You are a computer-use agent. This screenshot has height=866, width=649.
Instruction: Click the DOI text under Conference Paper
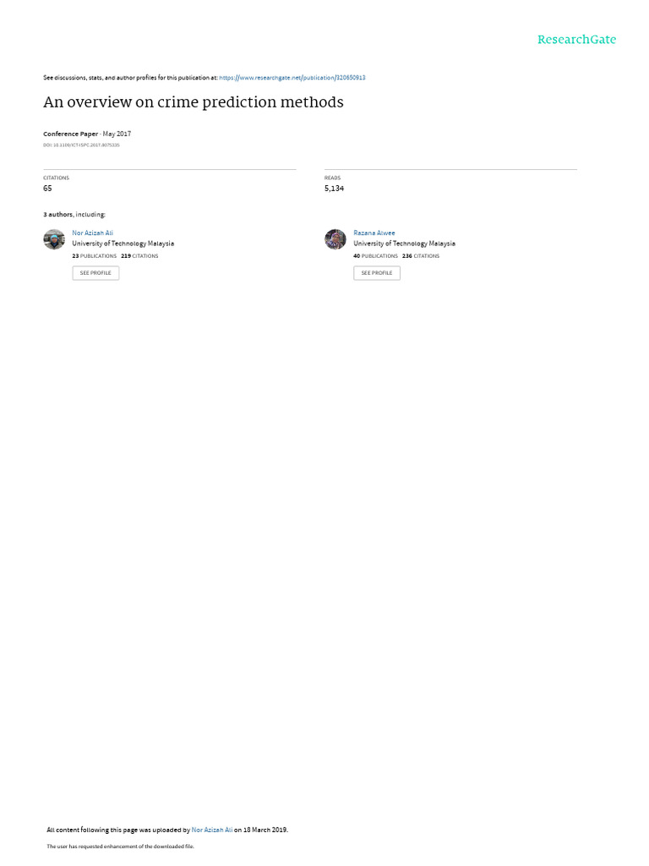pyautogui.click(x=81, y=145)
